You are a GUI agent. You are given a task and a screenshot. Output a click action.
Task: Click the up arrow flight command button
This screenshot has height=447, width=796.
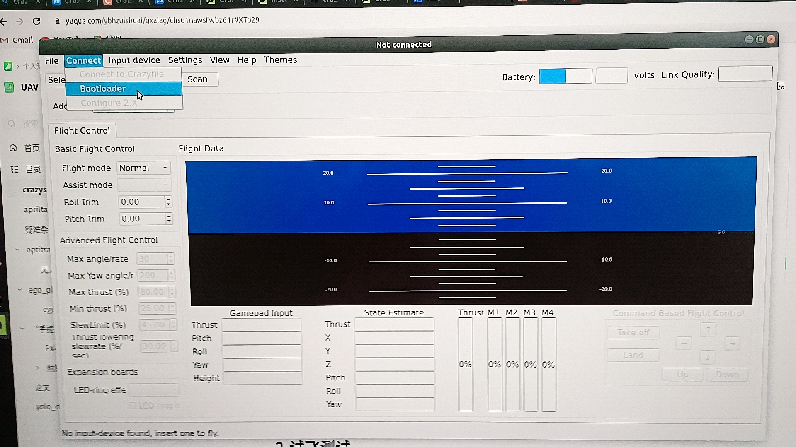[708, 330]
